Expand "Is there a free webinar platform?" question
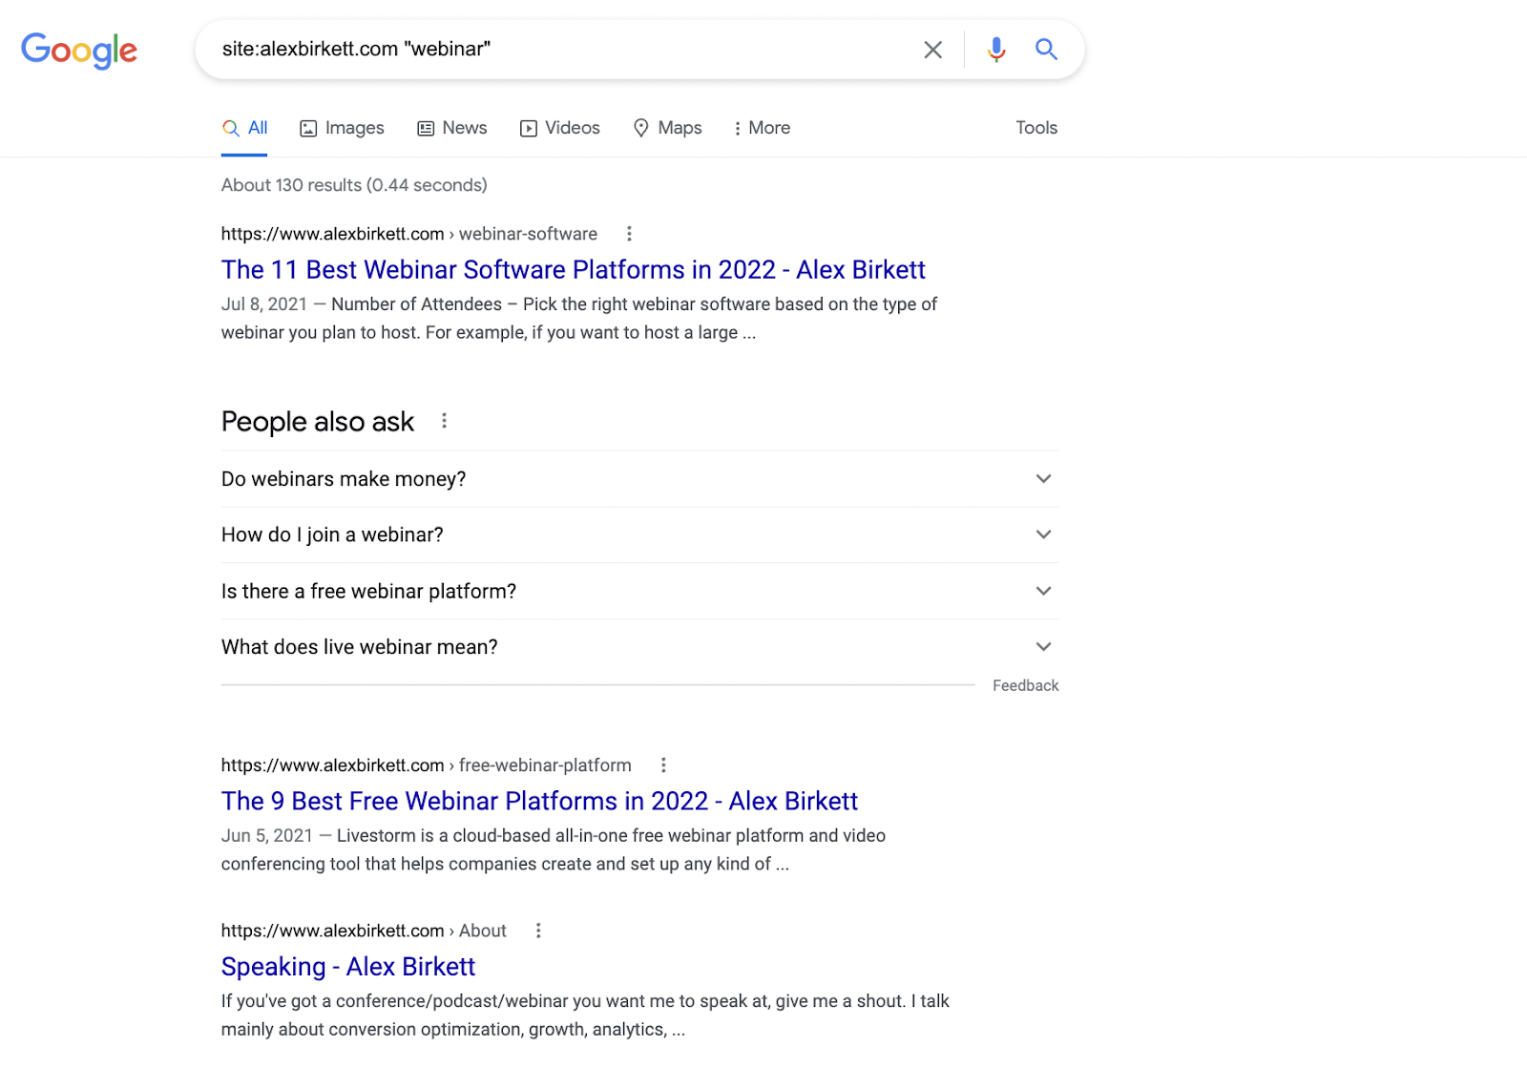 [640, 592]
